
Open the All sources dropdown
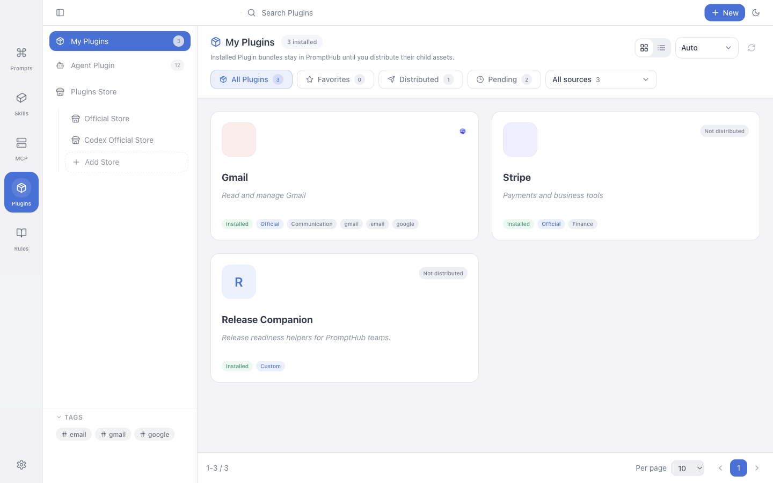pyautogui.click(x=601, y=79)
